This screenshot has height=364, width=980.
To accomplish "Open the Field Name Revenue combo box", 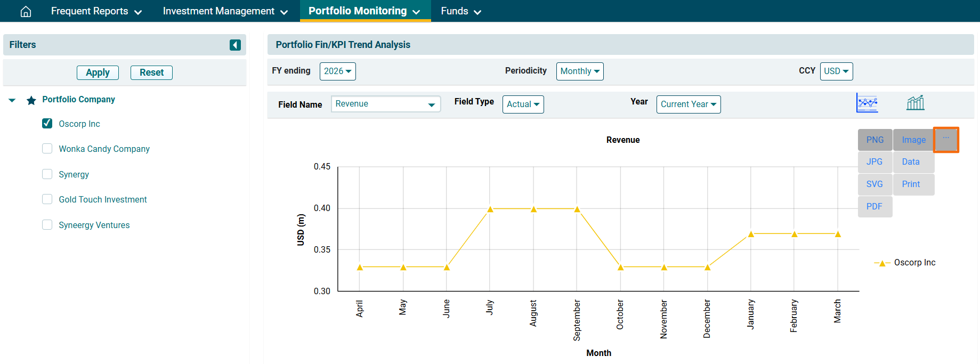I will [385, 104].
